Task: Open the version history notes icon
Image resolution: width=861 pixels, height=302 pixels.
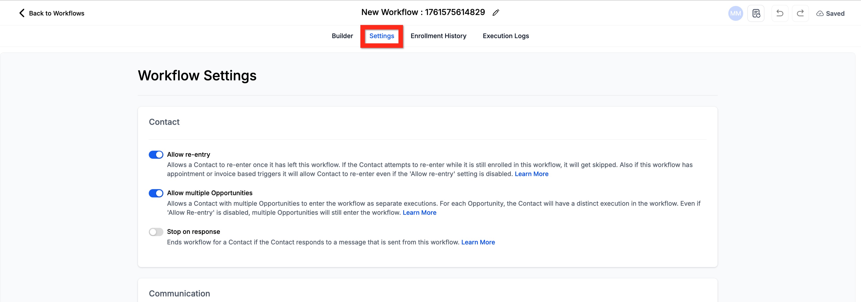Action: 756,13
